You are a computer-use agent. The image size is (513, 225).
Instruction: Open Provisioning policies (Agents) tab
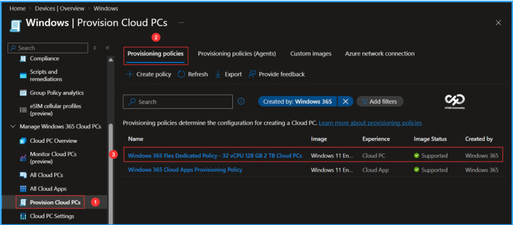(237, 54)
